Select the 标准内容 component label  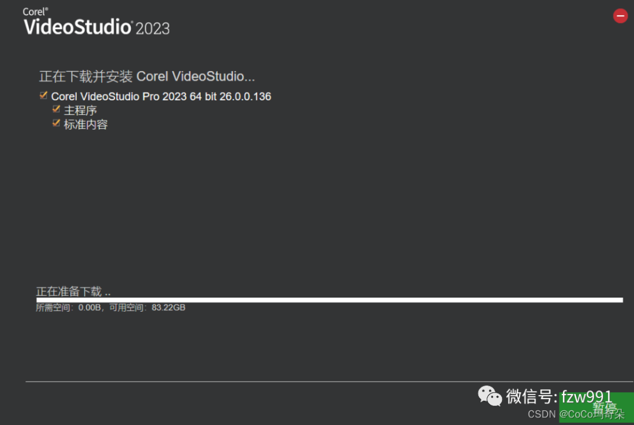click(86, 124)
